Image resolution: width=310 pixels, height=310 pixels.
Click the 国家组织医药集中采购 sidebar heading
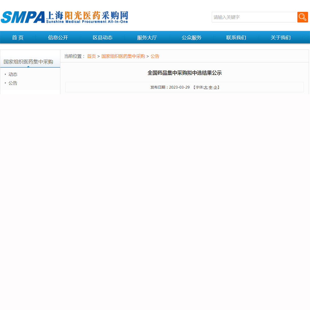pyautogui.click(x=28, y=62)
